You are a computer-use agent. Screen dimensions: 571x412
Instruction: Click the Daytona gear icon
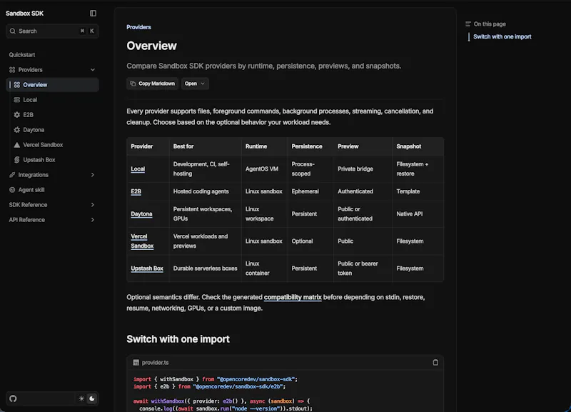(x=16, y=130)
